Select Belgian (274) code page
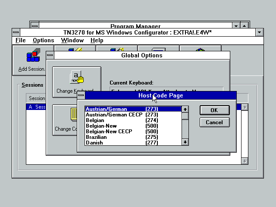The width and height of the screenshot is (276, 207). [x=133, y=120]
